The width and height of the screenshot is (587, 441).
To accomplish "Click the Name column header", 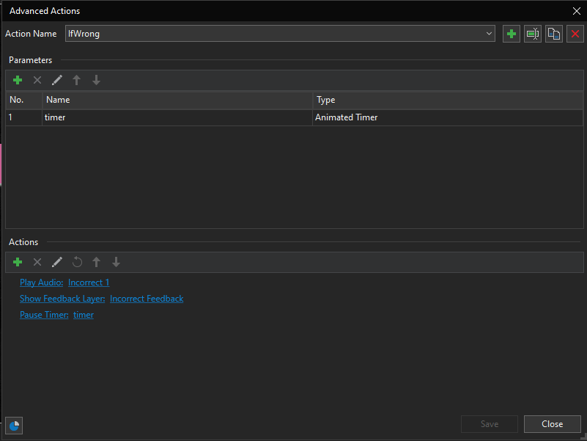I will coord(177,100).
